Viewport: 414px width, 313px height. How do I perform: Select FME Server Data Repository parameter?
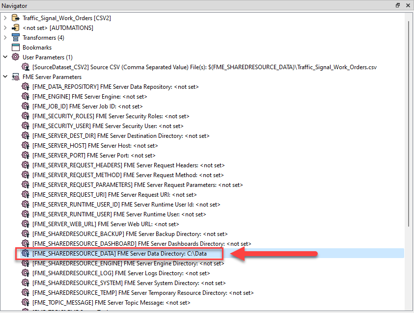[x=115, y=87]
